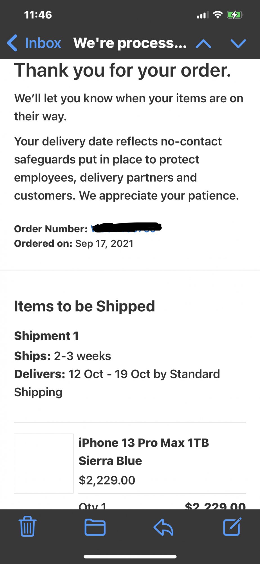Screen dimensions: 260x564
Task: Tap the 11:46 clock in status bar
Action: 38,15
